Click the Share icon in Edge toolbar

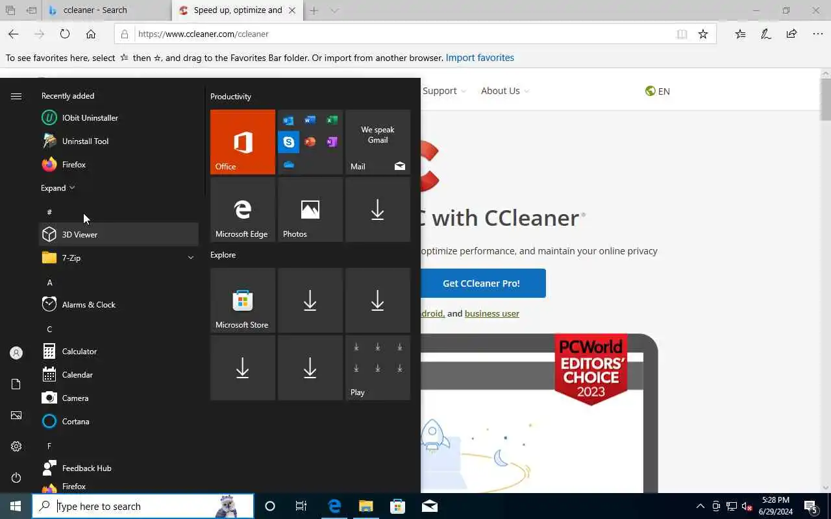click(791, 34)
